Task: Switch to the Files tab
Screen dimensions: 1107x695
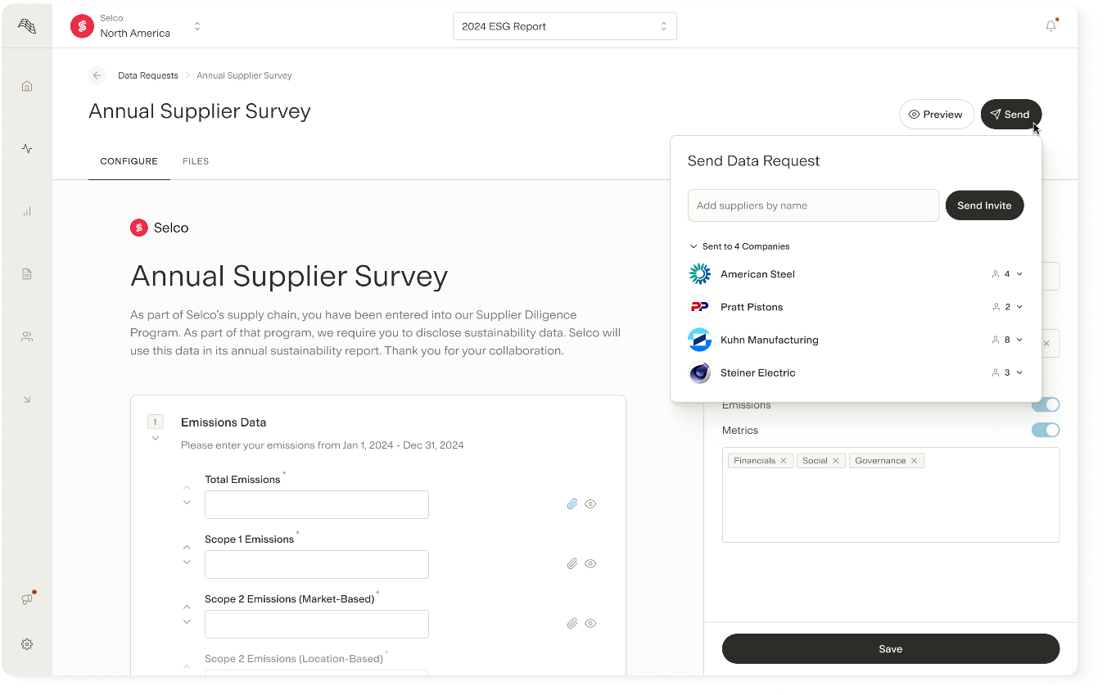Action: coord(196,161)
